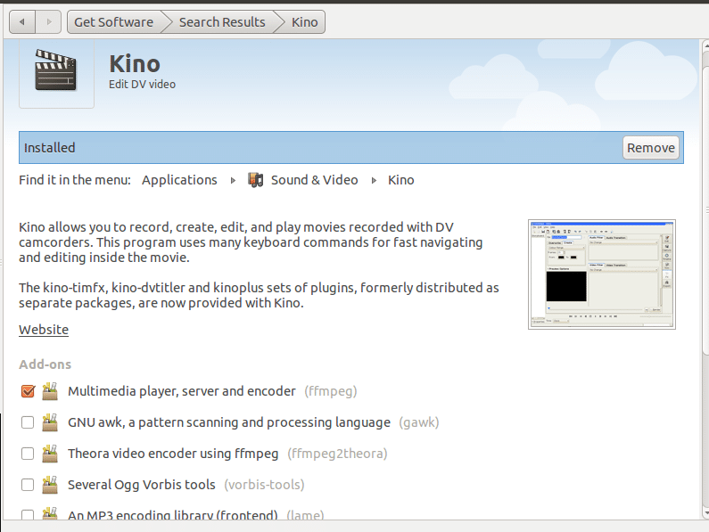The width and height of the screenshot is (709, 532).
Task: Open the Website link
Action: pyautogui.click(x=44, y=330)
